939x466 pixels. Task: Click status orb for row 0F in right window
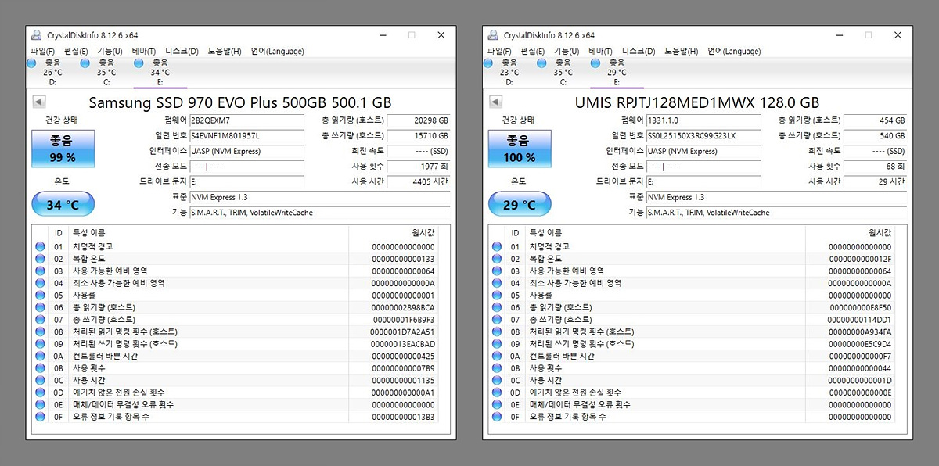tap(497, 417)
